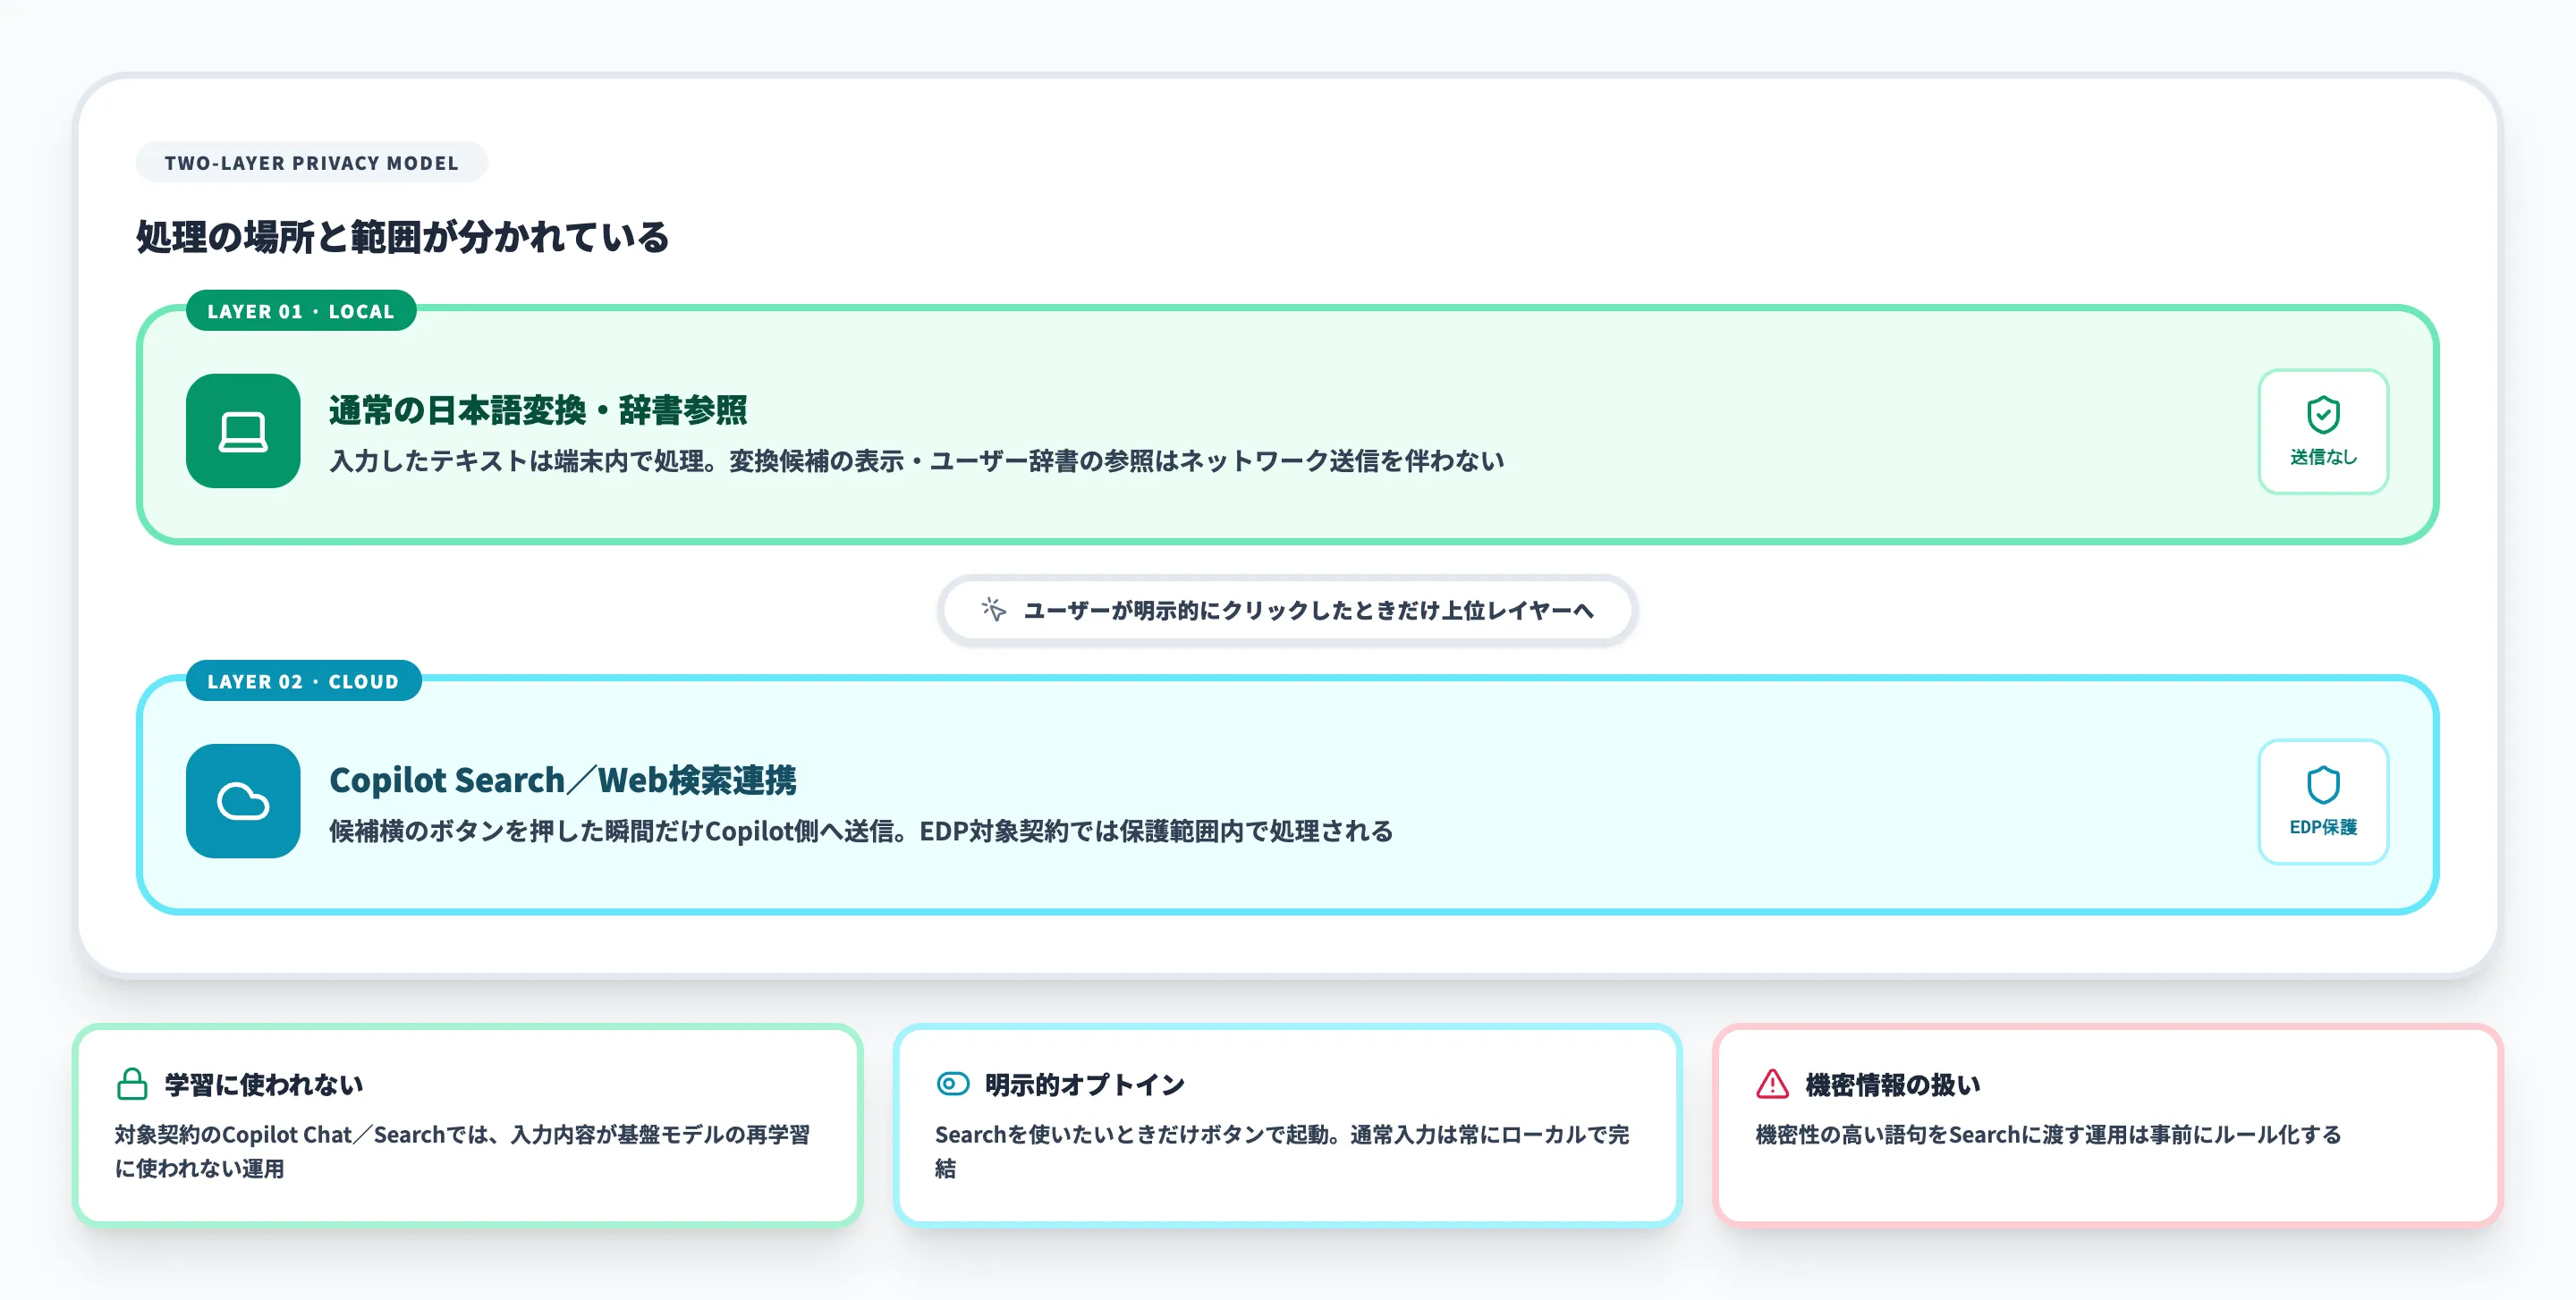This screenshot has height=1300, width=2576.
Task: Select the laptop icon in Layer 01
Action: pos(243,432)
